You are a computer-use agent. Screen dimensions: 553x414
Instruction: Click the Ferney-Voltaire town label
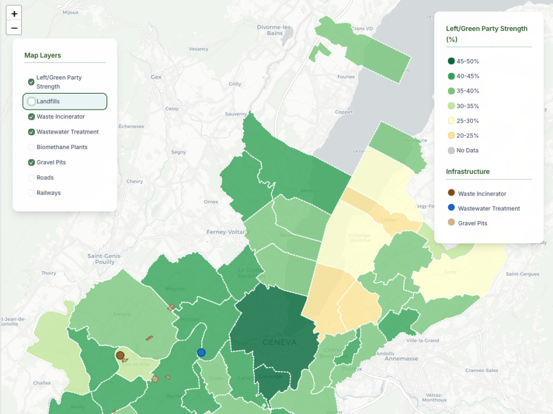coord(228,232)
